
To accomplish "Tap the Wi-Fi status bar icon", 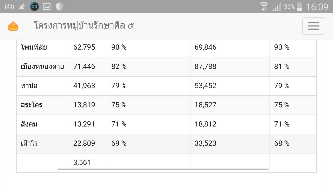I will click(x=264, y=6).
